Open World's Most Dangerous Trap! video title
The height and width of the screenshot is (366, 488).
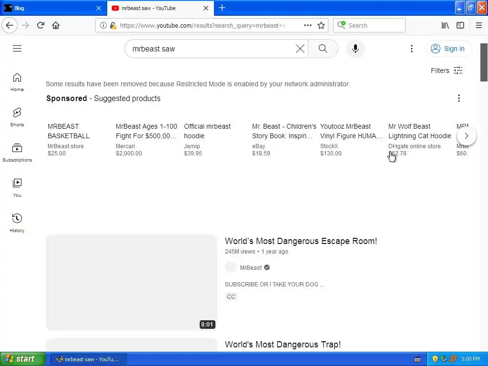pyautogui.click(x=283, y=345)
